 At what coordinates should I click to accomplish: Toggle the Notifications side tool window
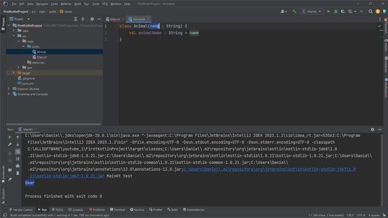click(386, 88)
